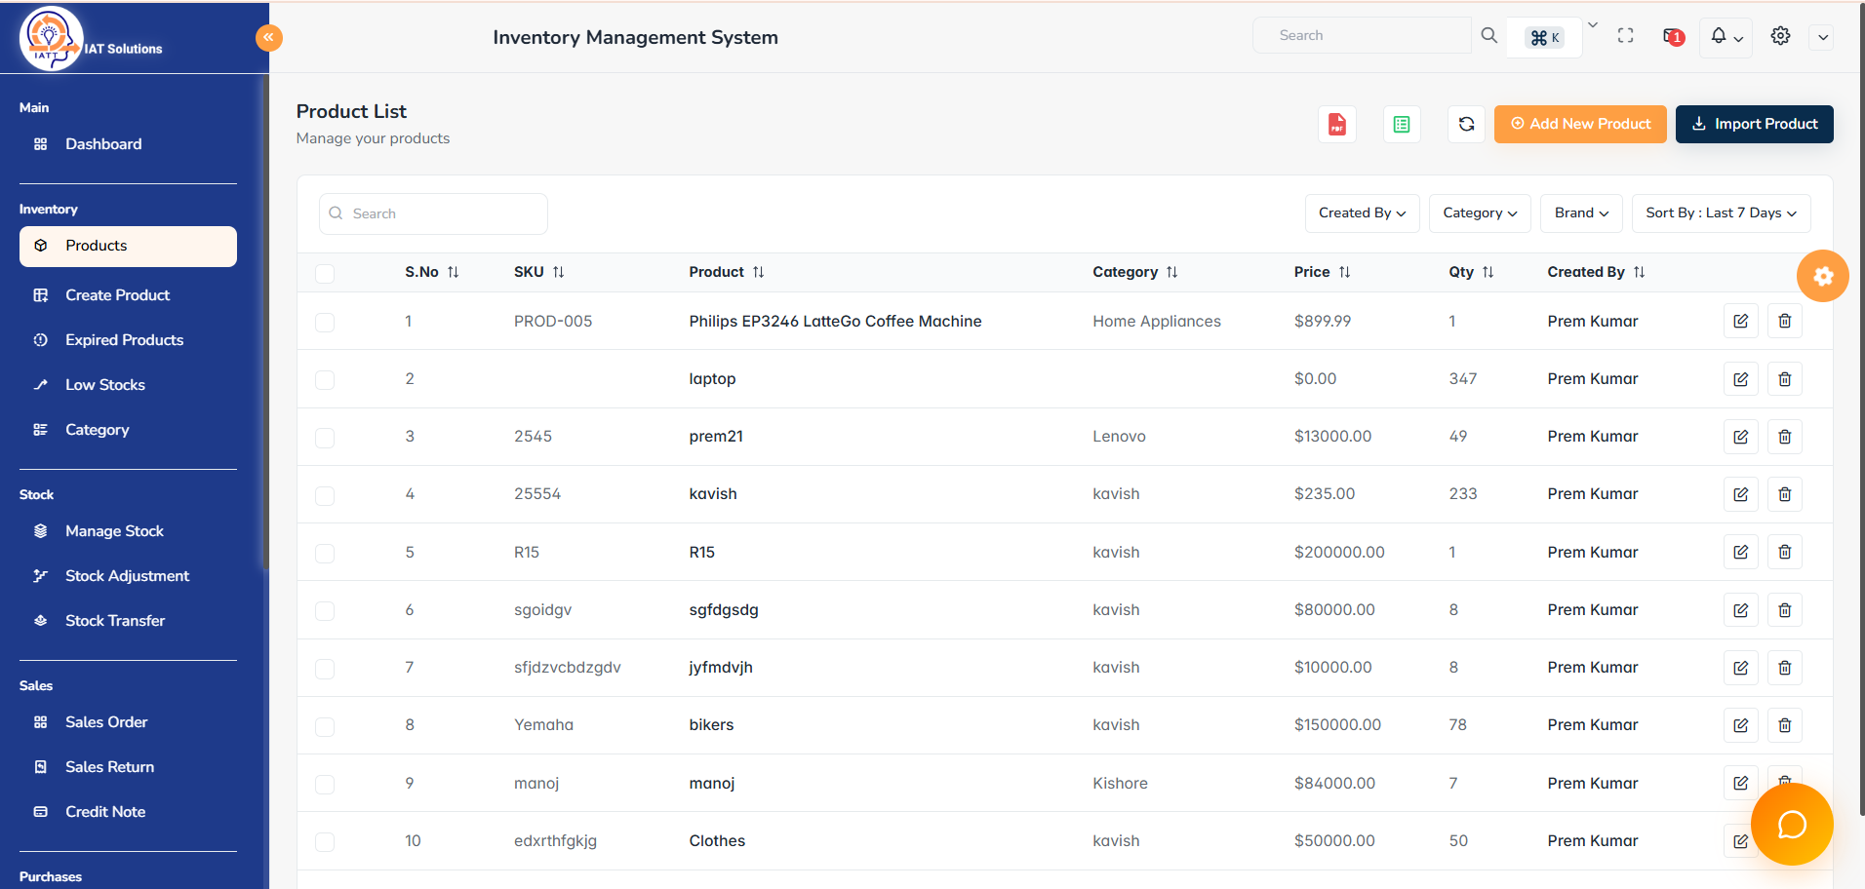Click the search magnifier icon in header
This screenshot has width=1865, height=889.
1488,36
